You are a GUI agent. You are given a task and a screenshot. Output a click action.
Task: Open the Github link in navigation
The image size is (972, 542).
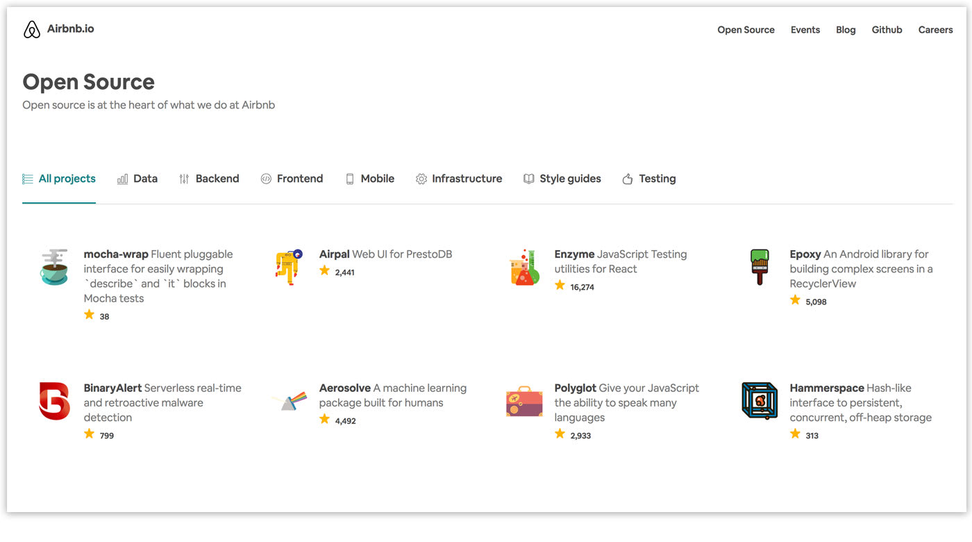[x=887, y=29]
